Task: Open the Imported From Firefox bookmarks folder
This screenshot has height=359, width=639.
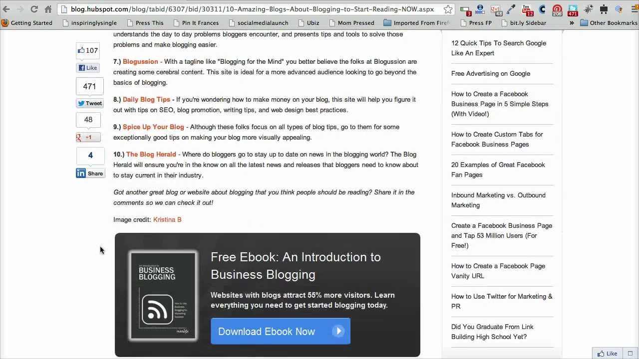Action: pyautogui.click(x=416, y=23)
